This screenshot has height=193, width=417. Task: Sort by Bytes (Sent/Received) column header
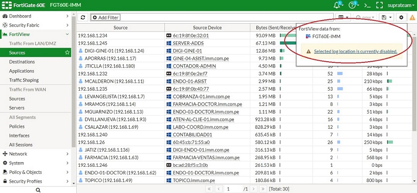click(x=276, y=27)
